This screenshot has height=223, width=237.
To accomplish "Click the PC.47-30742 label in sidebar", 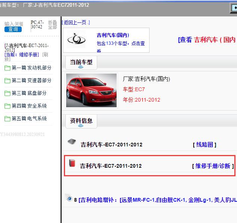I will pyautogui.click(x=37, y=25).
